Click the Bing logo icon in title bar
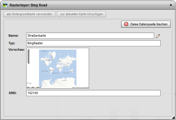Screen dimensions: 176x120 point(5,5)
